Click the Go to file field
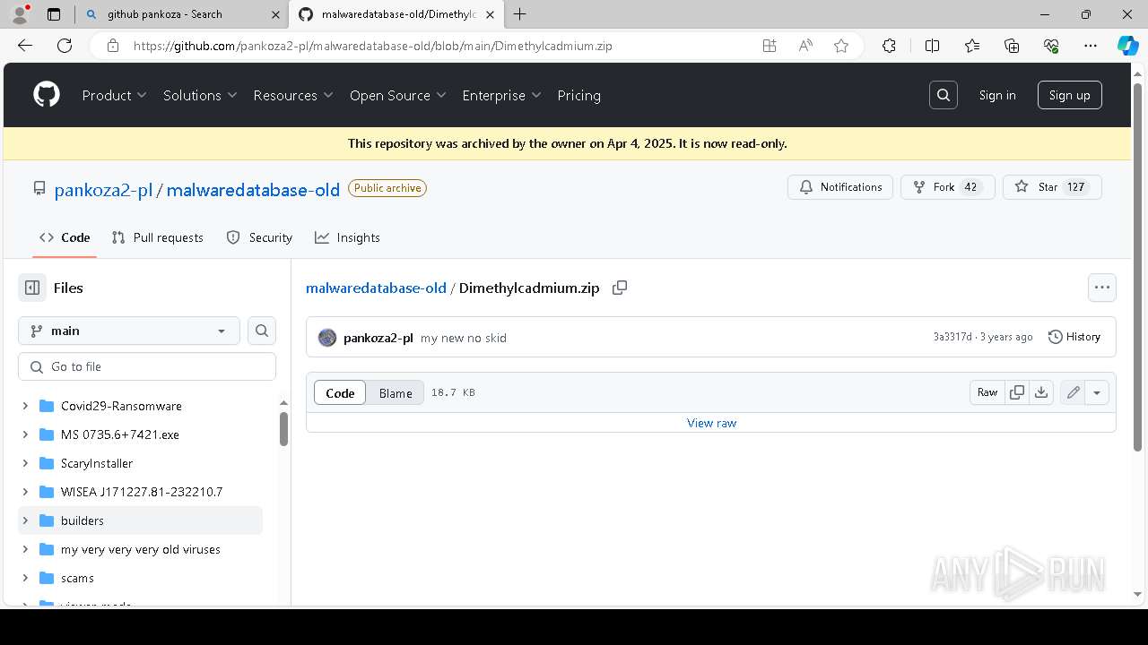This screenshot has height=645, width=1148. click(147, 366)
